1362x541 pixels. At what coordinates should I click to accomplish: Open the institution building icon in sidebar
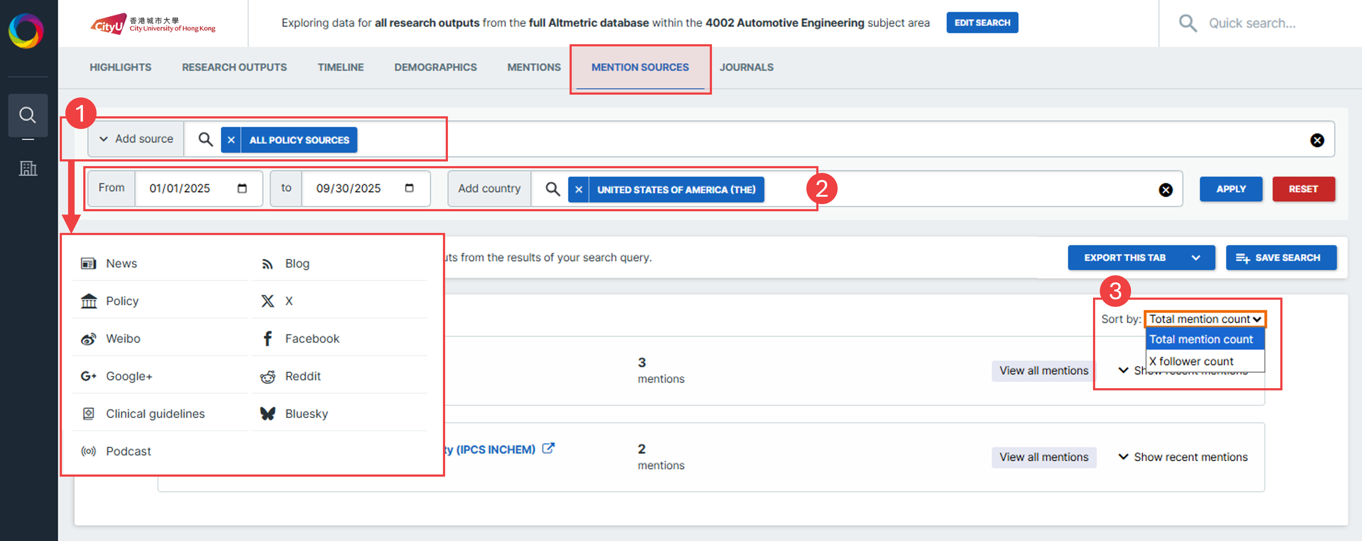(x=28, y=169)
